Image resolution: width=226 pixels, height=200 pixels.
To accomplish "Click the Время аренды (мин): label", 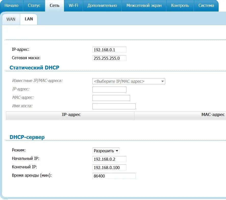I will (x=32, y=175).
